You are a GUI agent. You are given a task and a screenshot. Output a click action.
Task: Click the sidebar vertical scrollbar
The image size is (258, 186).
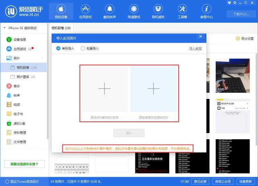coord(48,81)
